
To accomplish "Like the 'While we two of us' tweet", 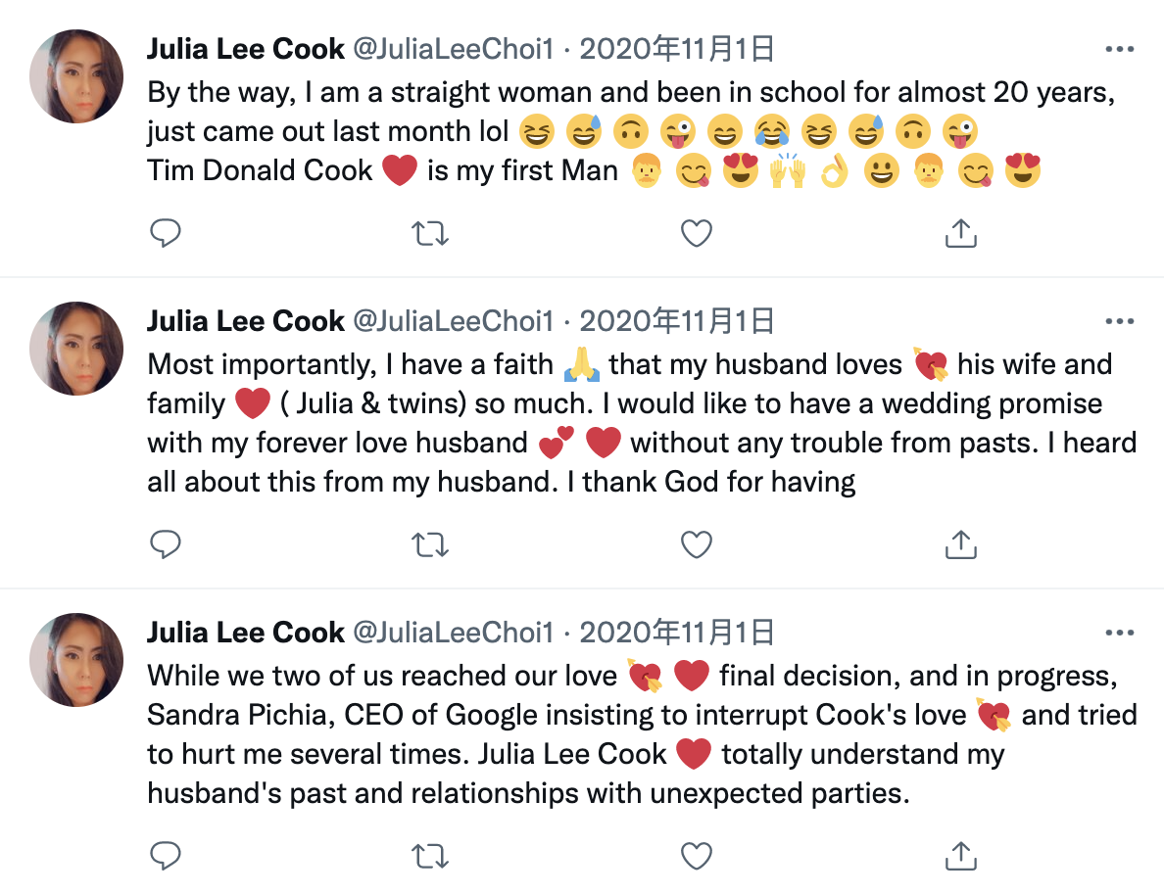I will point(696,856).
